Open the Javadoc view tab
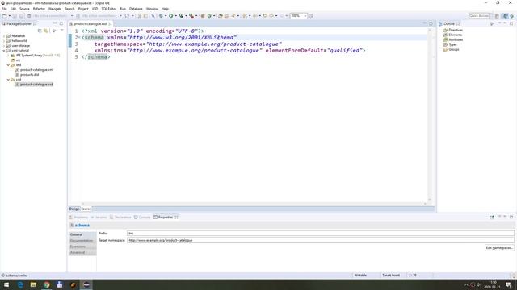 pos(99,217)
